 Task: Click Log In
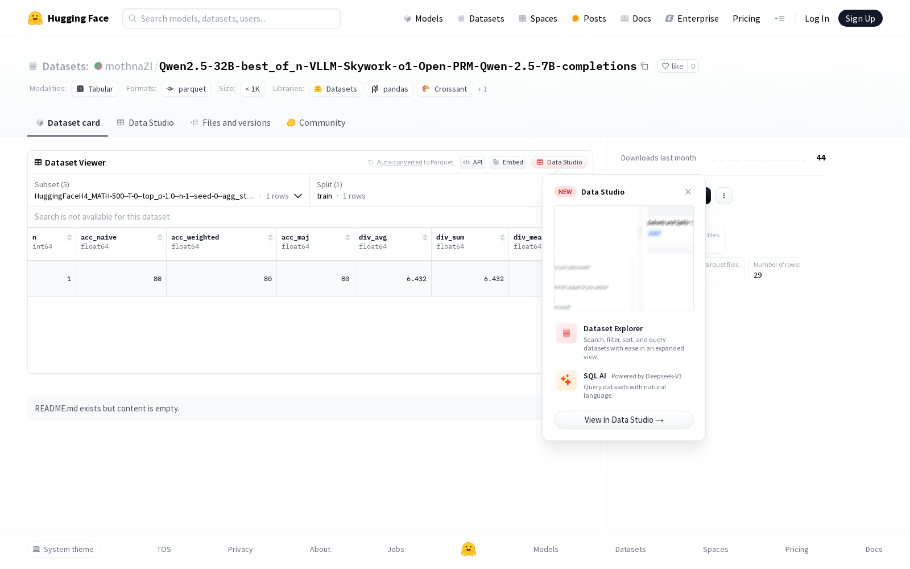pyautogui.click(x=817, y=18)
